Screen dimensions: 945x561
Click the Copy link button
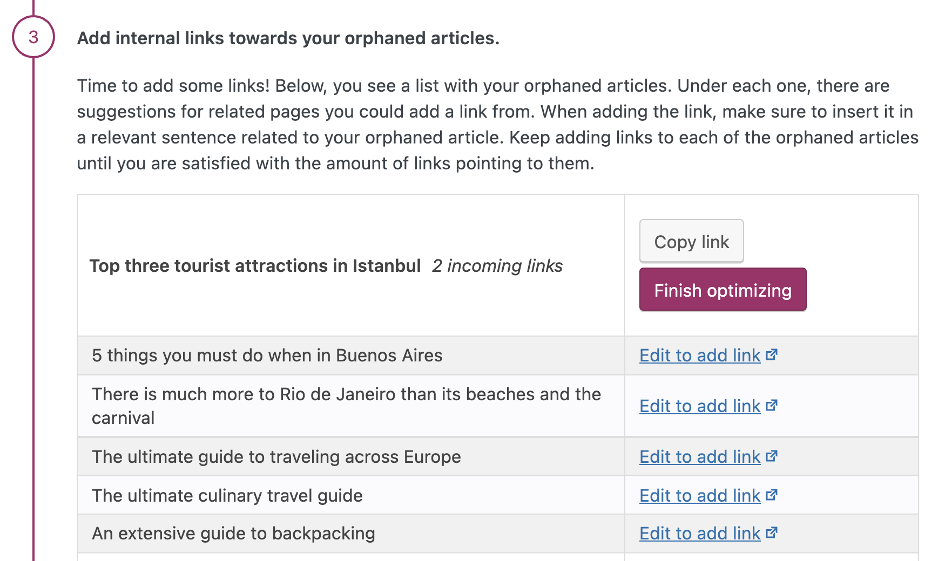click(691, 242)
